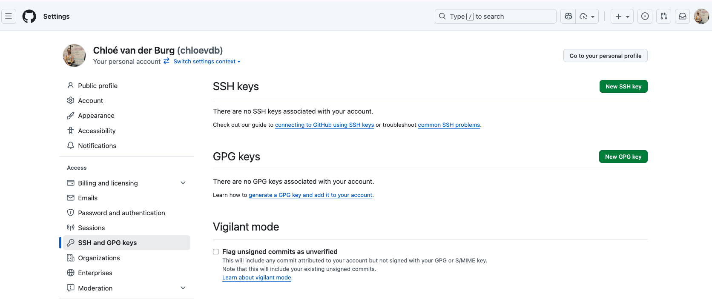Image resolution: width=712 pixels, height=302 pixels.
Task: Click Go to your personal profile
Action: (605, 56)
